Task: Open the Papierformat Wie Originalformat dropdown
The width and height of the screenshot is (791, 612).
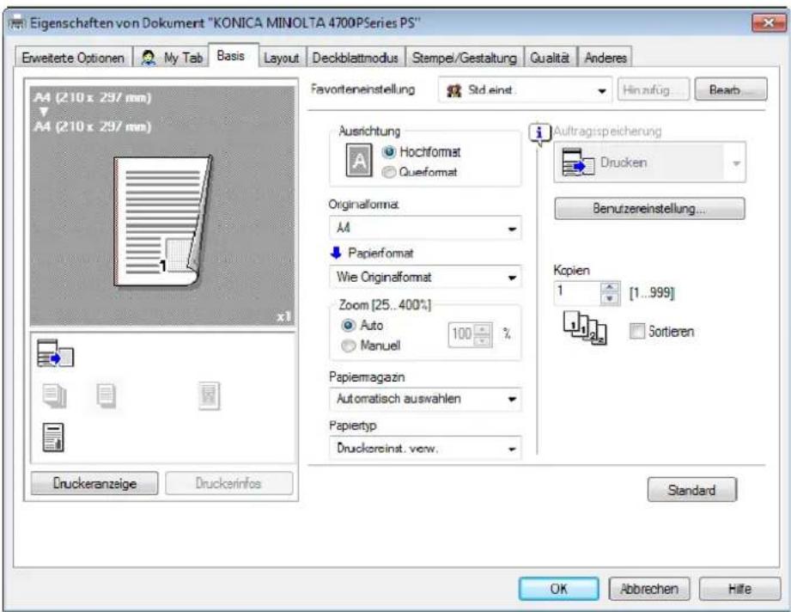Action: [x=425, y=277]
